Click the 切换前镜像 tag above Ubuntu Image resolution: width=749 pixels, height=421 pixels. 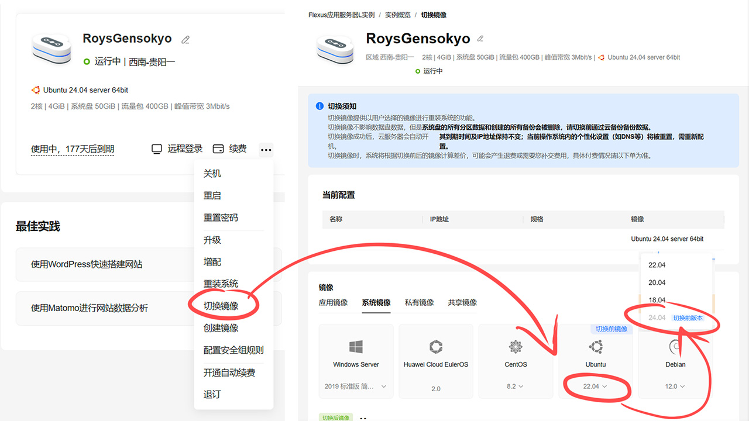point(611,329)
